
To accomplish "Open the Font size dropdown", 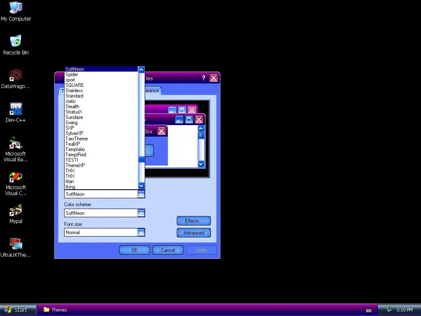I will pos(141,232).
